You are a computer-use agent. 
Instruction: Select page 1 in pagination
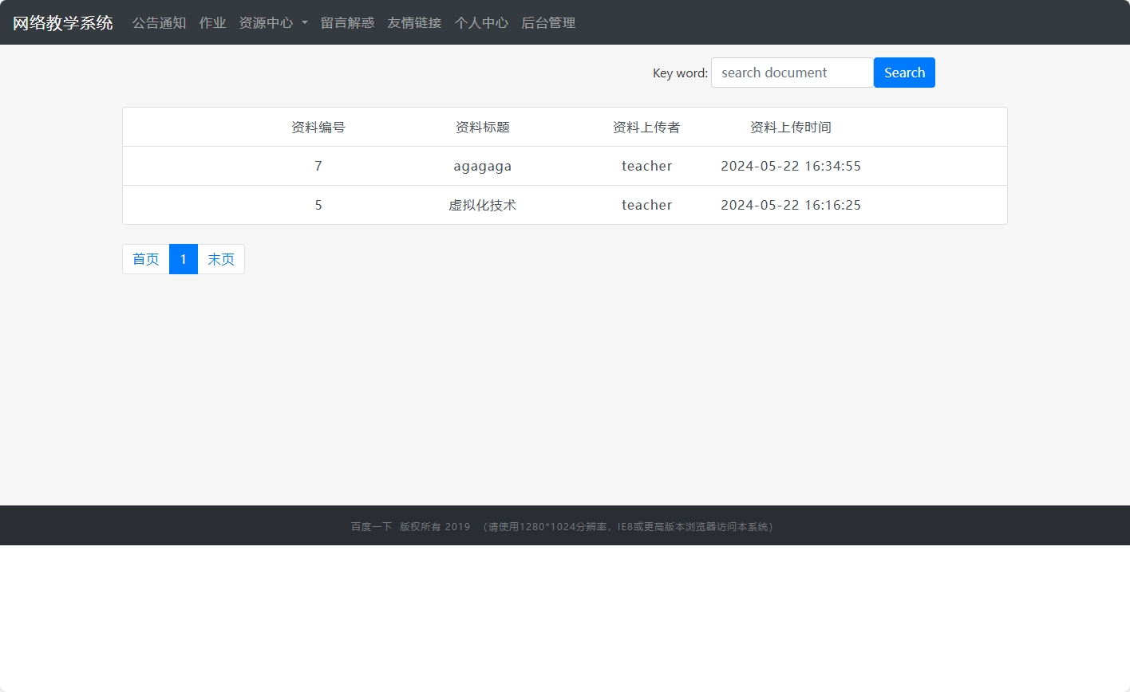point(183,258)
